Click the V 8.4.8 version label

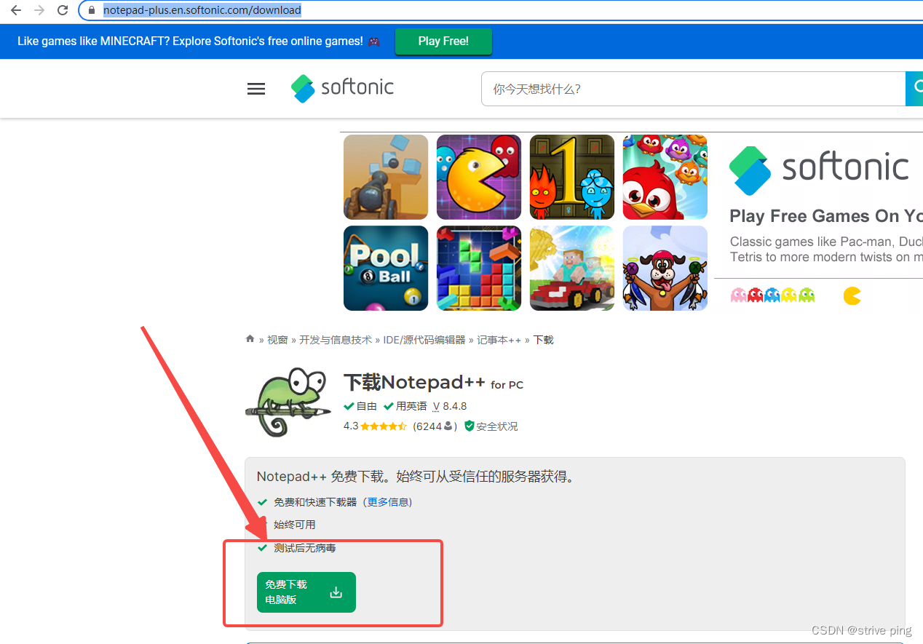(x=450, y=406)
